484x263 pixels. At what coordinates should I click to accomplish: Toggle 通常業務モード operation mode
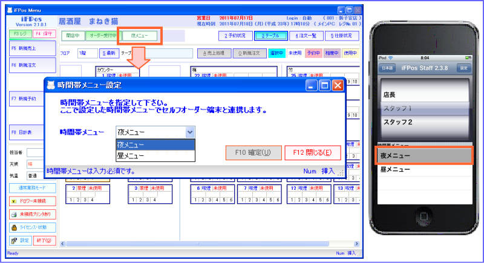[32, 188]
